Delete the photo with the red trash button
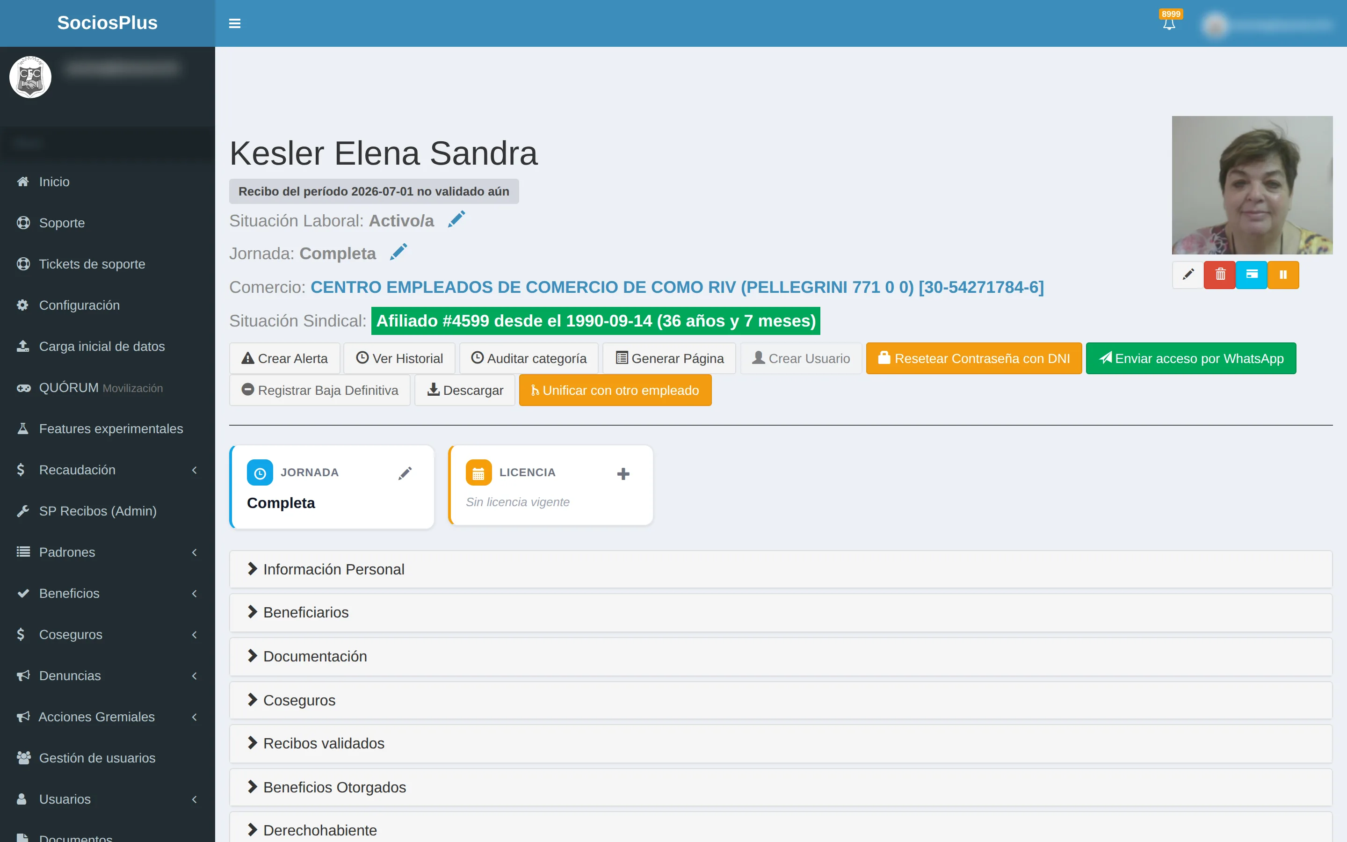This screenshot has width=1347, height=842. click(x=1219, y=275)
